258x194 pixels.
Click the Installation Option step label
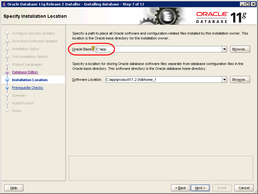pyautogui.click(x=25, y=49)
